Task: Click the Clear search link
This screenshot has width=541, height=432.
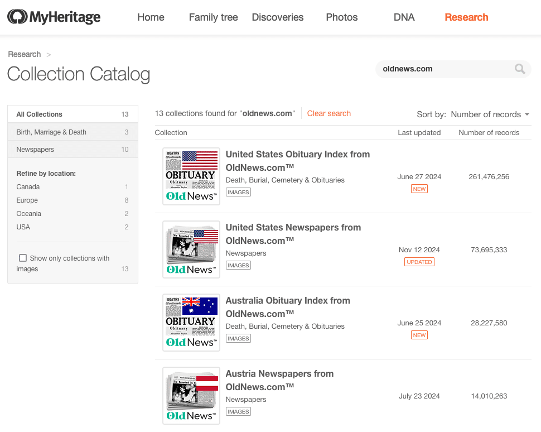Action: tap(329, 114)
